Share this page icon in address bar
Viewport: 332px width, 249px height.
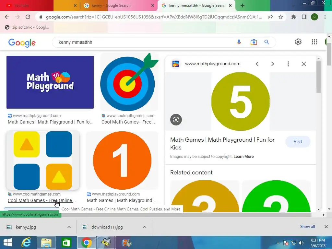(x=270, y=17)
